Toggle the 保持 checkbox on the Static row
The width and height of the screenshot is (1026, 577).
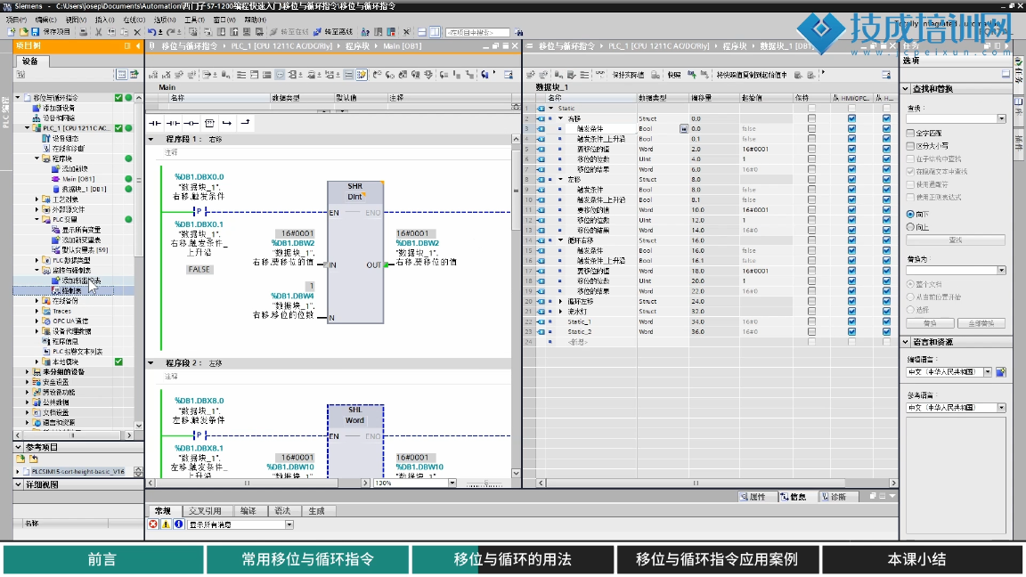(x=811, y=109)
